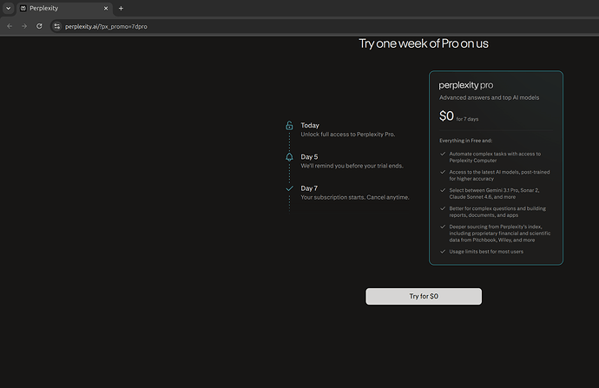Open a new browser tab
599x388 pixels.
[x=121, y=8]
